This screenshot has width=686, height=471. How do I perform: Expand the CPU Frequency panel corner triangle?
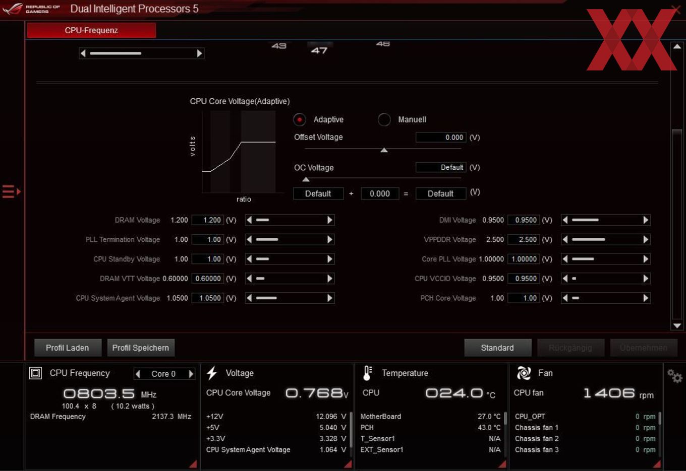coord(193,464)
